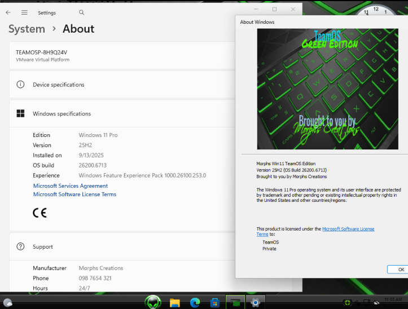Launch Microsoft Edge from the taskbar
Viewport: 408px width, 309px height.
click(195, 303)
